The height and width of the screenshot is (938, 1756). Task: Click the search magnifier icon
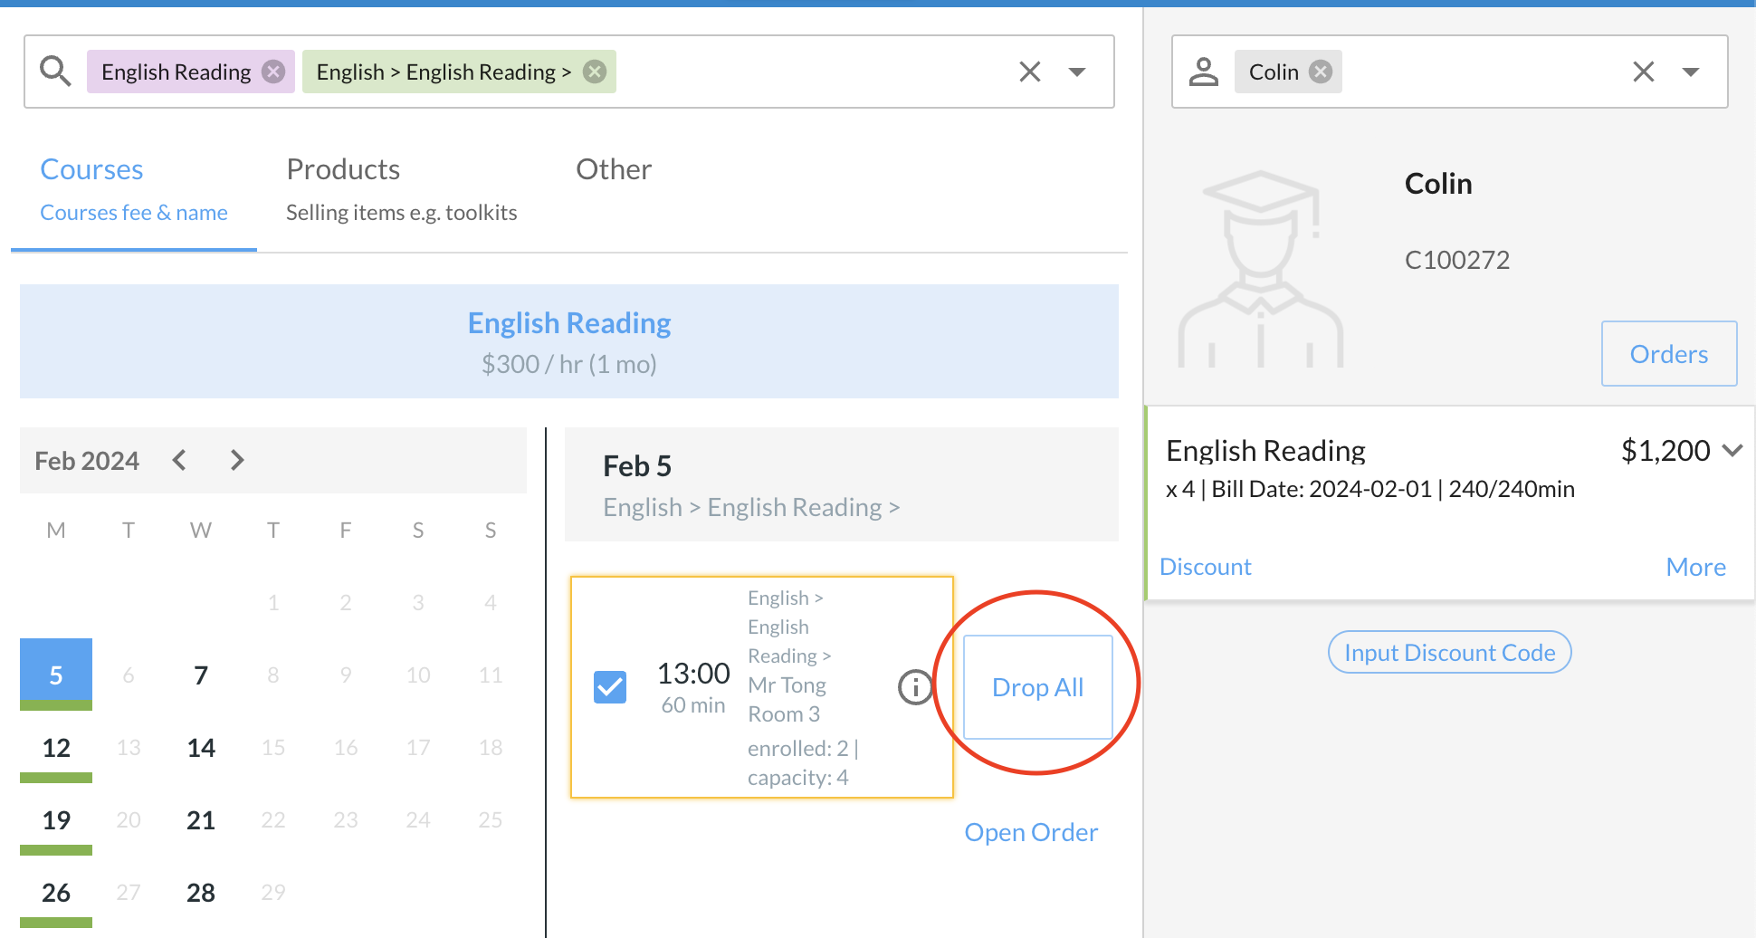(55, 72)
